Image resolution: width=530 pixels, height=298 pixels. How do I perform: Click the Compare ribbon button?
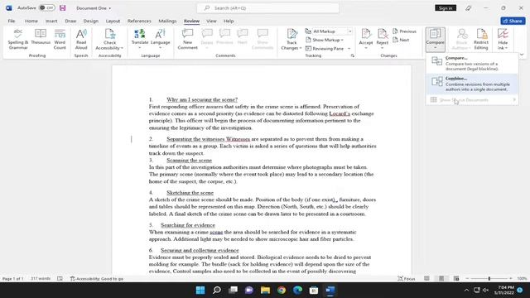(x=435, y=39)
